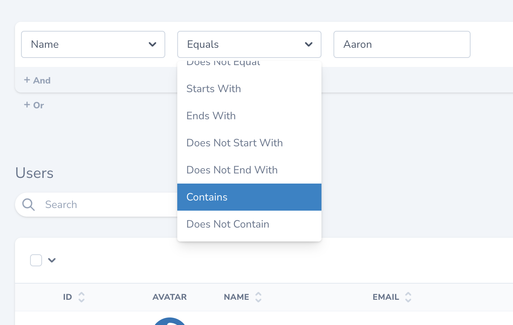
Task: Click the search magnifier icon
Action: click(x=28, y=204)
